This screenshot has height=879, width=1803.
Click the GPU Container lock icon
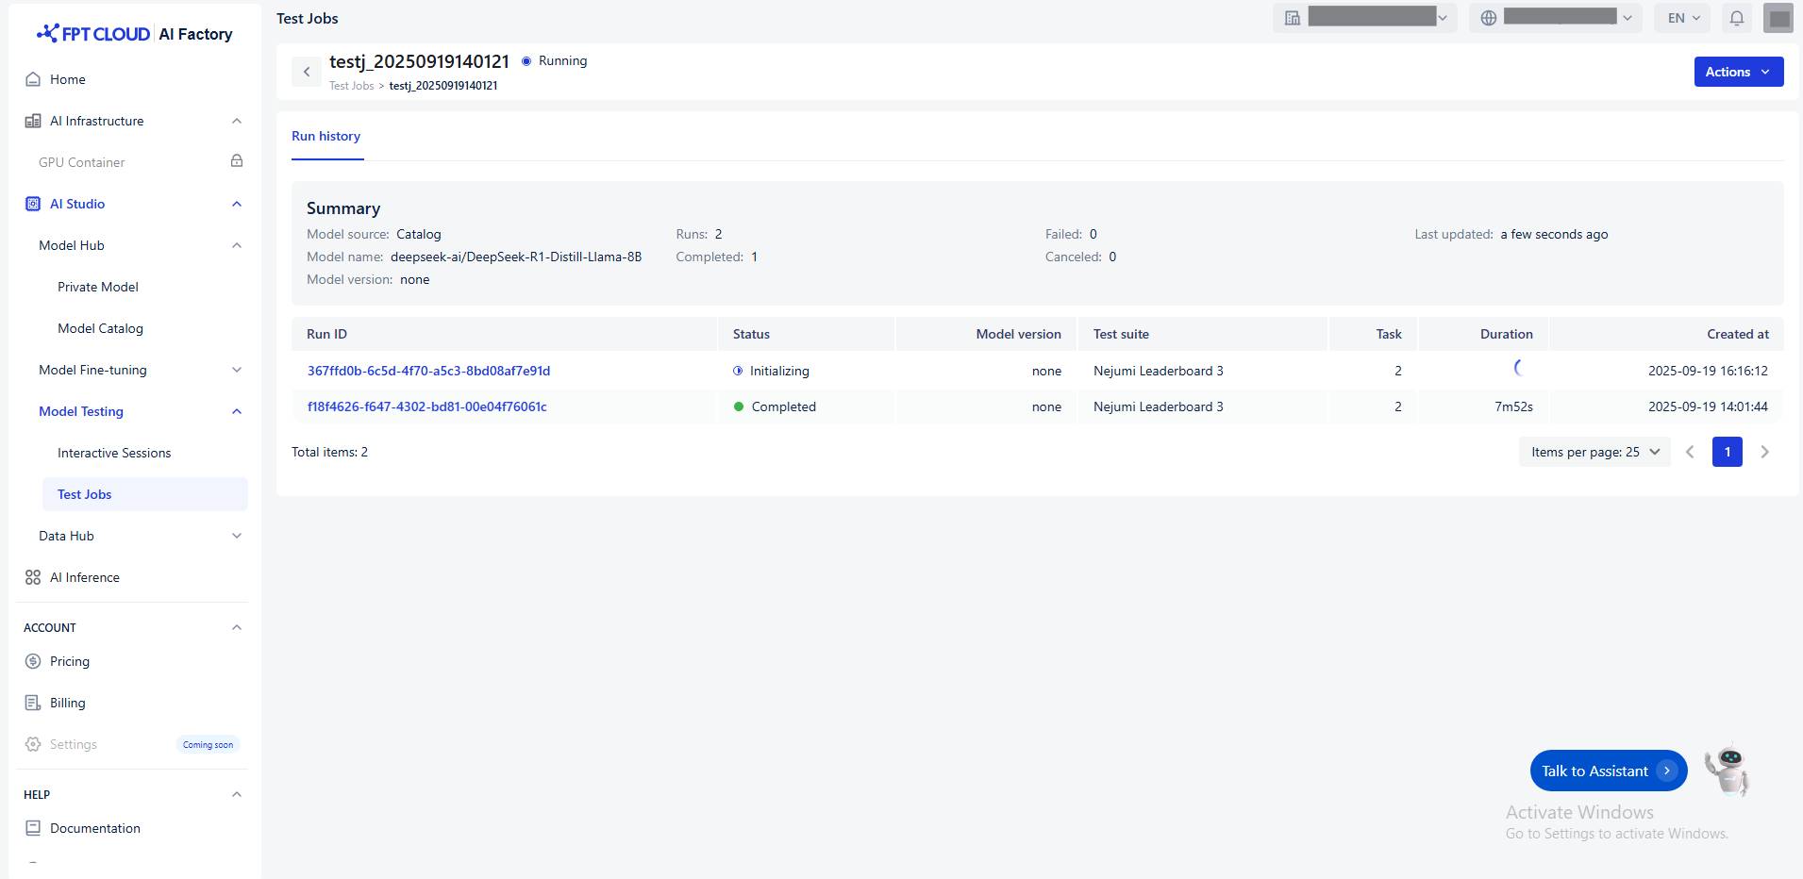point(237,161)
